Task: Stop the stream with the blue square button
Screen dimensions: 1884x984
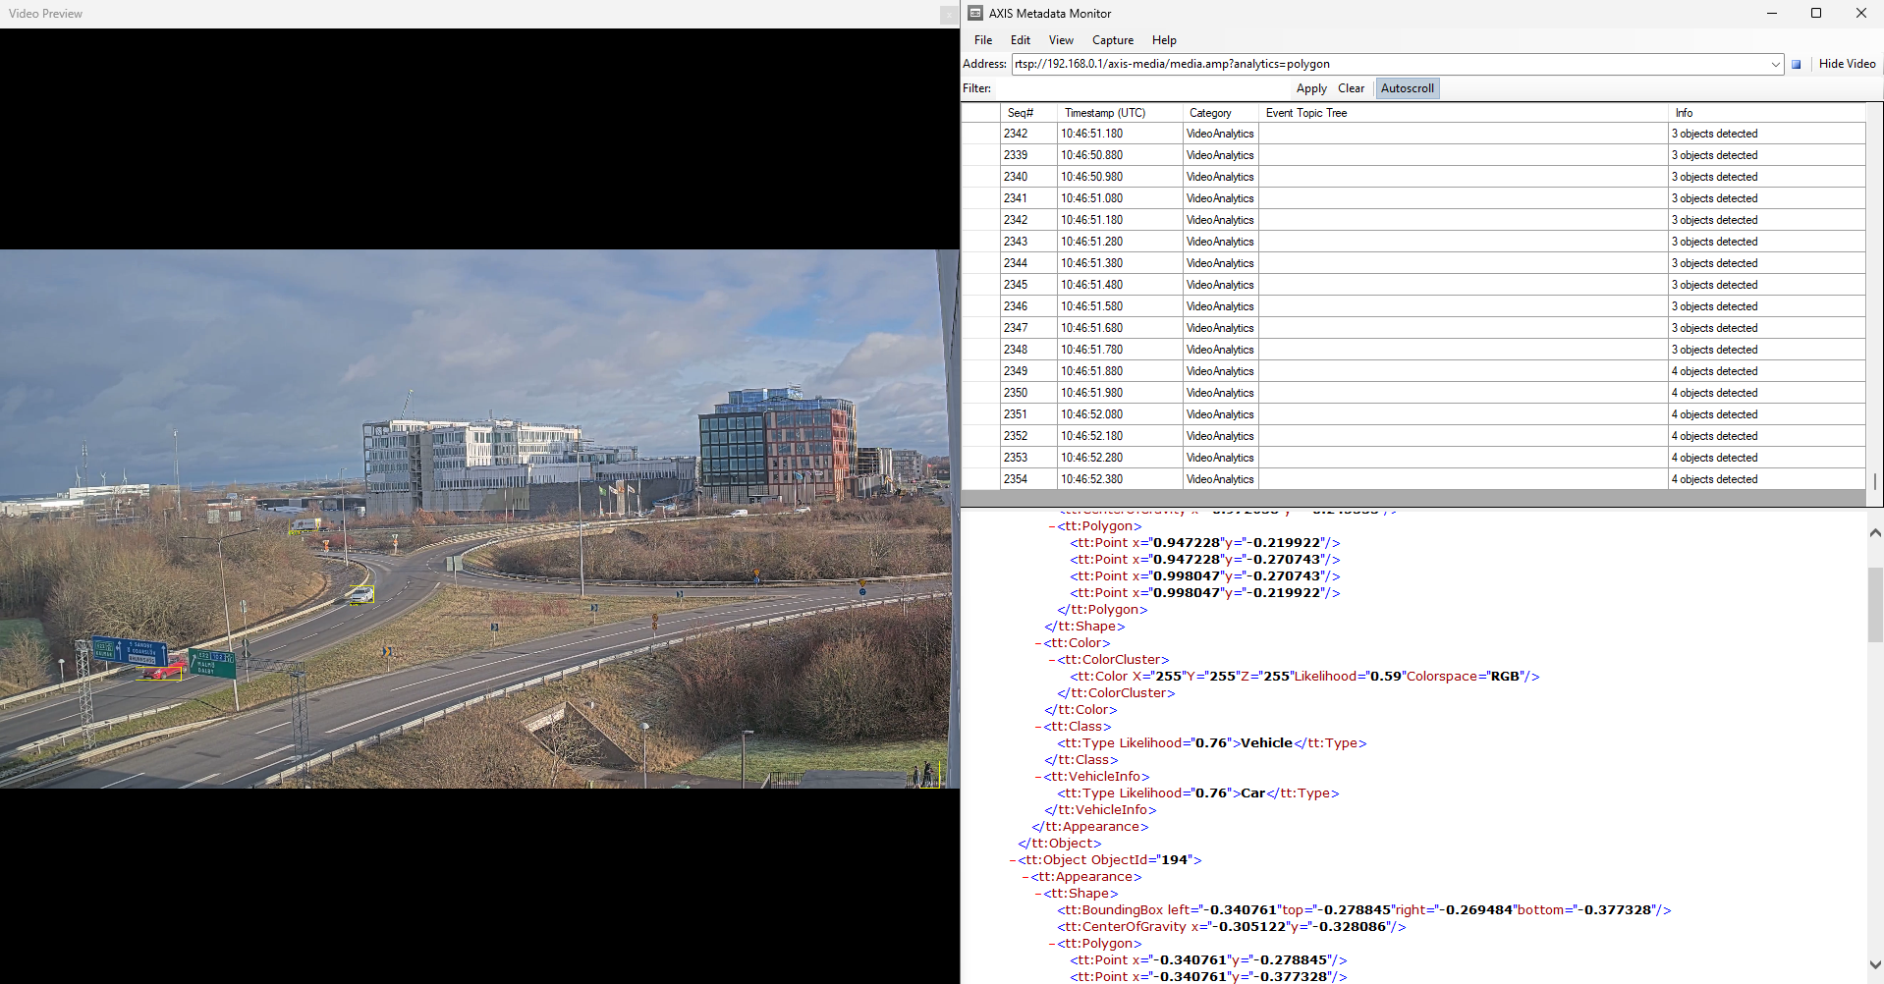Action: 1796,64
